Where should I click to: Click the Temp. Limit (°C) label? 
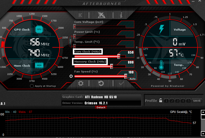[87, 42]
